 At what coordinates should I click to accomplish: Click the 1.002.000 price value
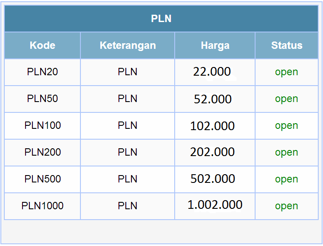pyautogui.click(x=215, y=205)
